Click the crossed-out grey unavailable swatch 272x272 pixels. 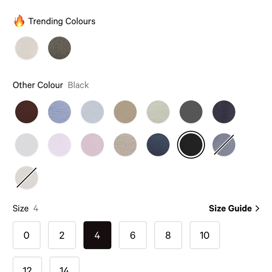[x=224, y=145]
